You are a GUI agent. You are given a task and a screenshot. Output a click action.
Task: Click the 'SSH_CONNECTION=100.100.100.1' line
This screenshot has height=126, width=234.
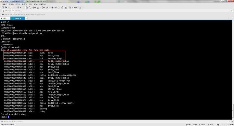pos(32,30)
